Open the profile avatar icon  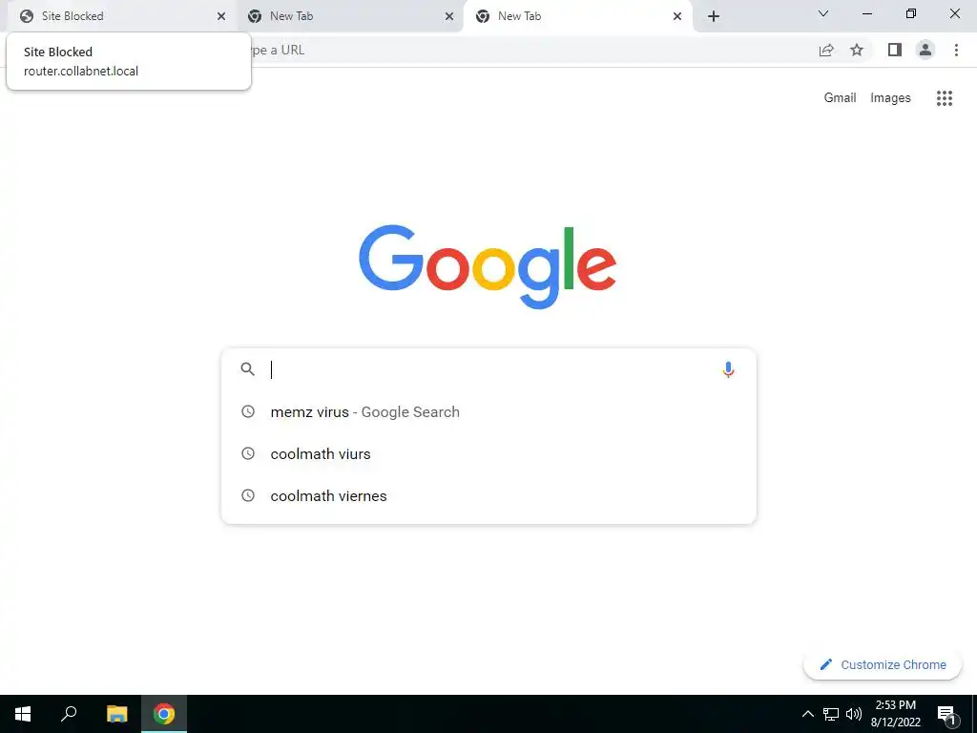(925, 50)
